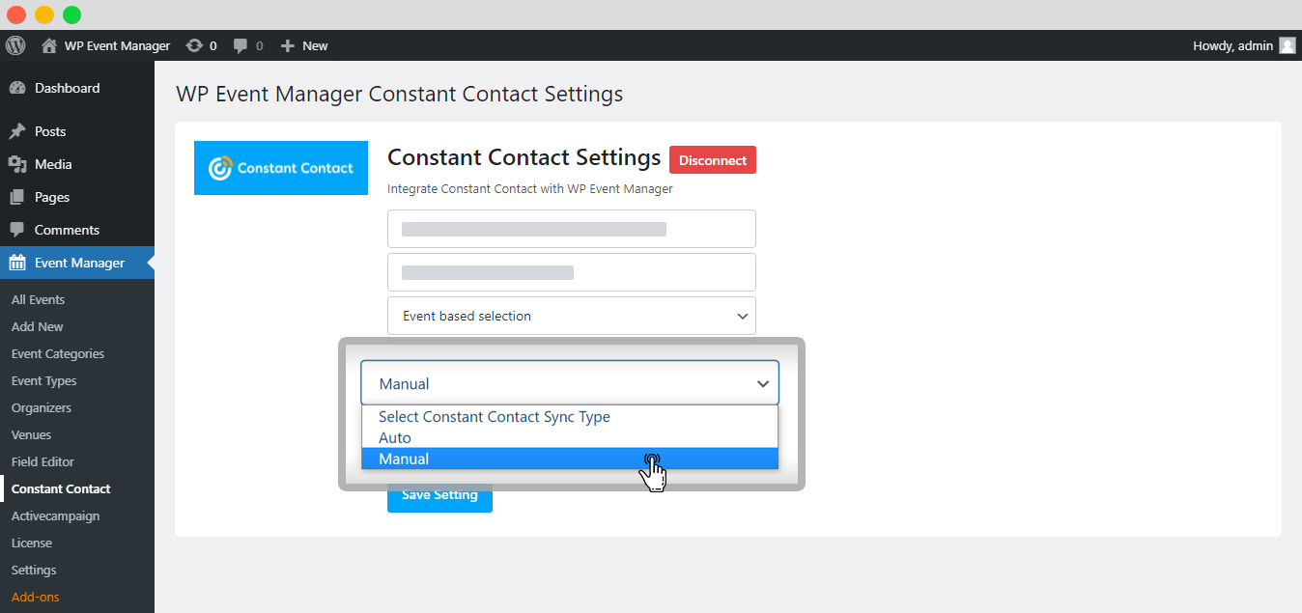The height and width of the screenshot is (613, 1302).
Task: Open License submenu
Action: 32,543
